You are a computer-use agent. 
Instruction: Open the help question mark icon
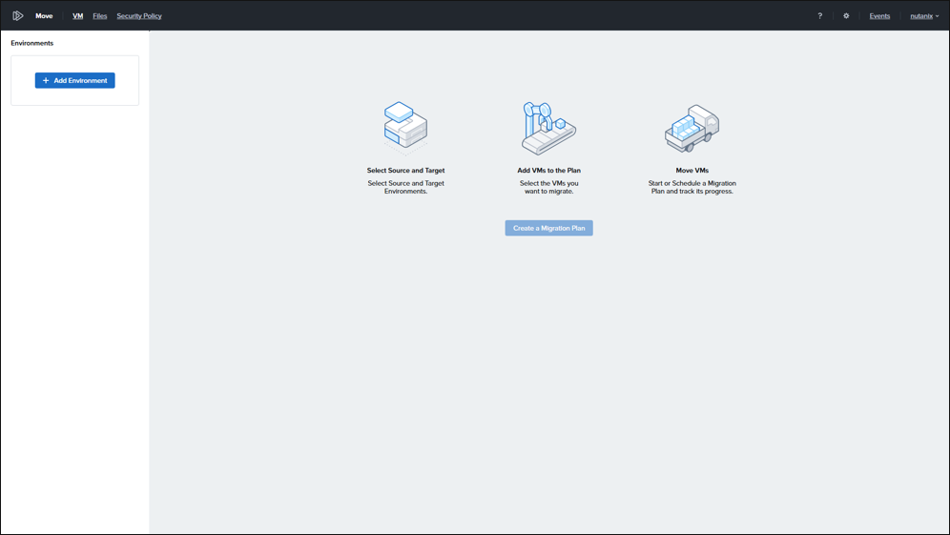[x=819, y=16]
